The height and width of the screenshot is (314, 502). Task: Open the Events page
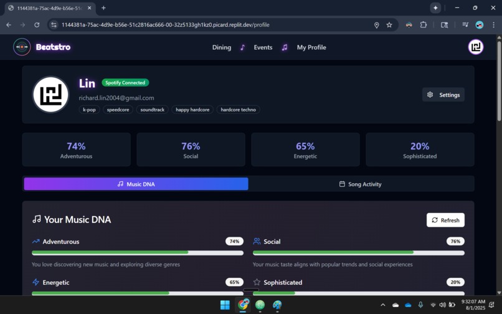(x=263, y=47)
